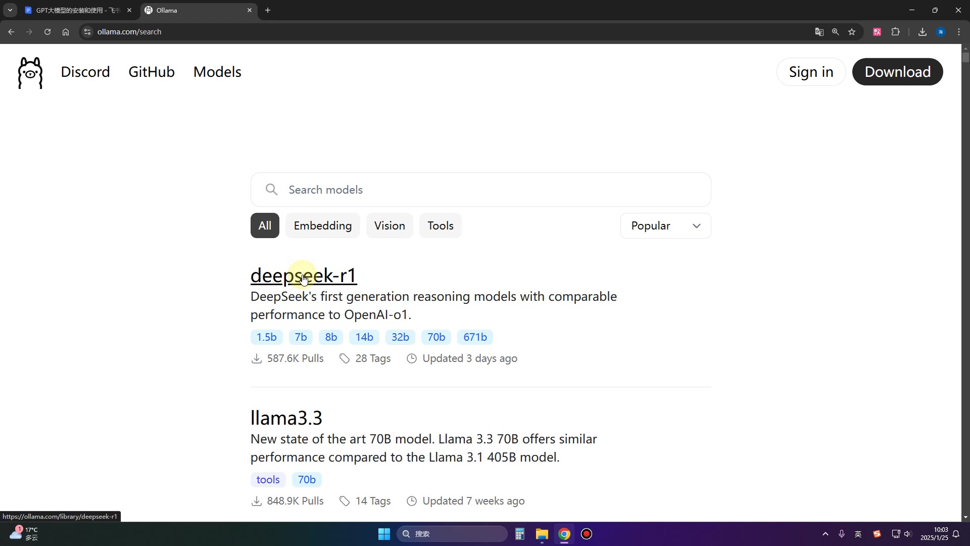Focus the Search models field
Image resolution: width=970 pixels, height=546 pixels.
pyautogui.click(x=480, y=190)
